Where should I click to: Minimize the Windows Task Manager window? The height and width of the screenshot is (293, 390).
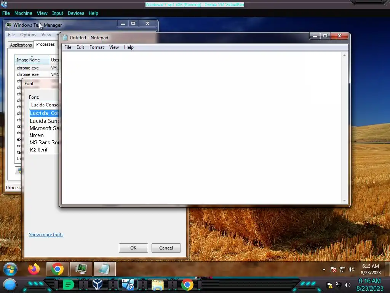[x=123, y=24]
